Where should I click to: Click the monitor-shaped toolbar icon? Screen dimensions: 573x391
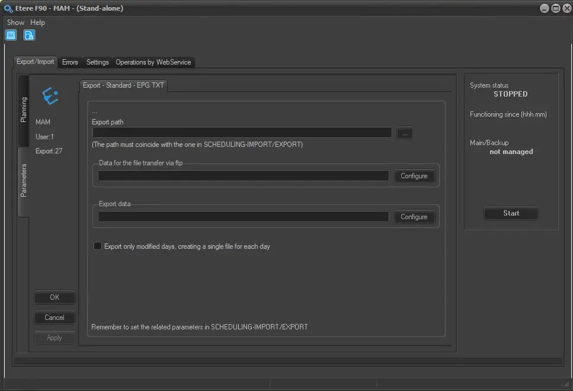coord(11,35)
